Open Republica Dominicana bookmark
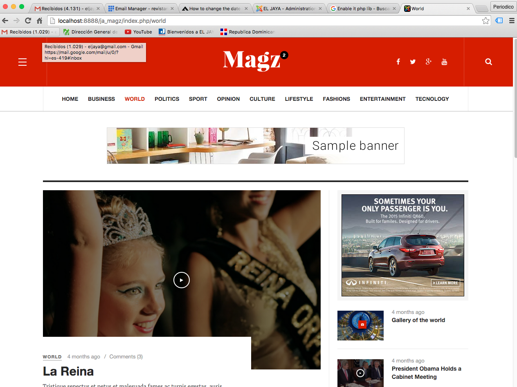 [x=247, y=32]
